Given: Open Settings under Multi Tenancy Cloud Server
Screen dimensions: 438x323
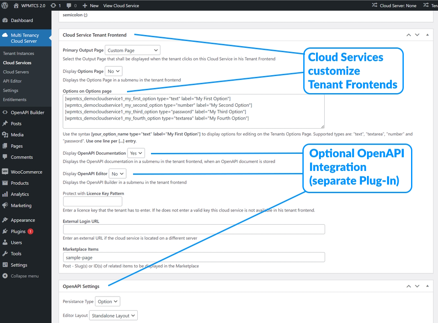Looking at the screenshot, I should pyautogui.click(x=11, y=91).
